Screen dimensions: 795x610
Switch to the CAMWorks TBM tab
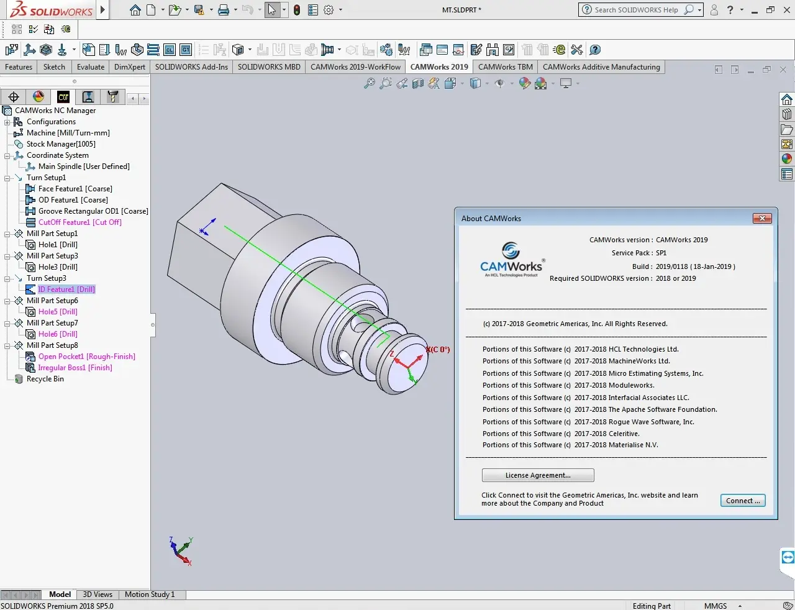coord(505,67)
